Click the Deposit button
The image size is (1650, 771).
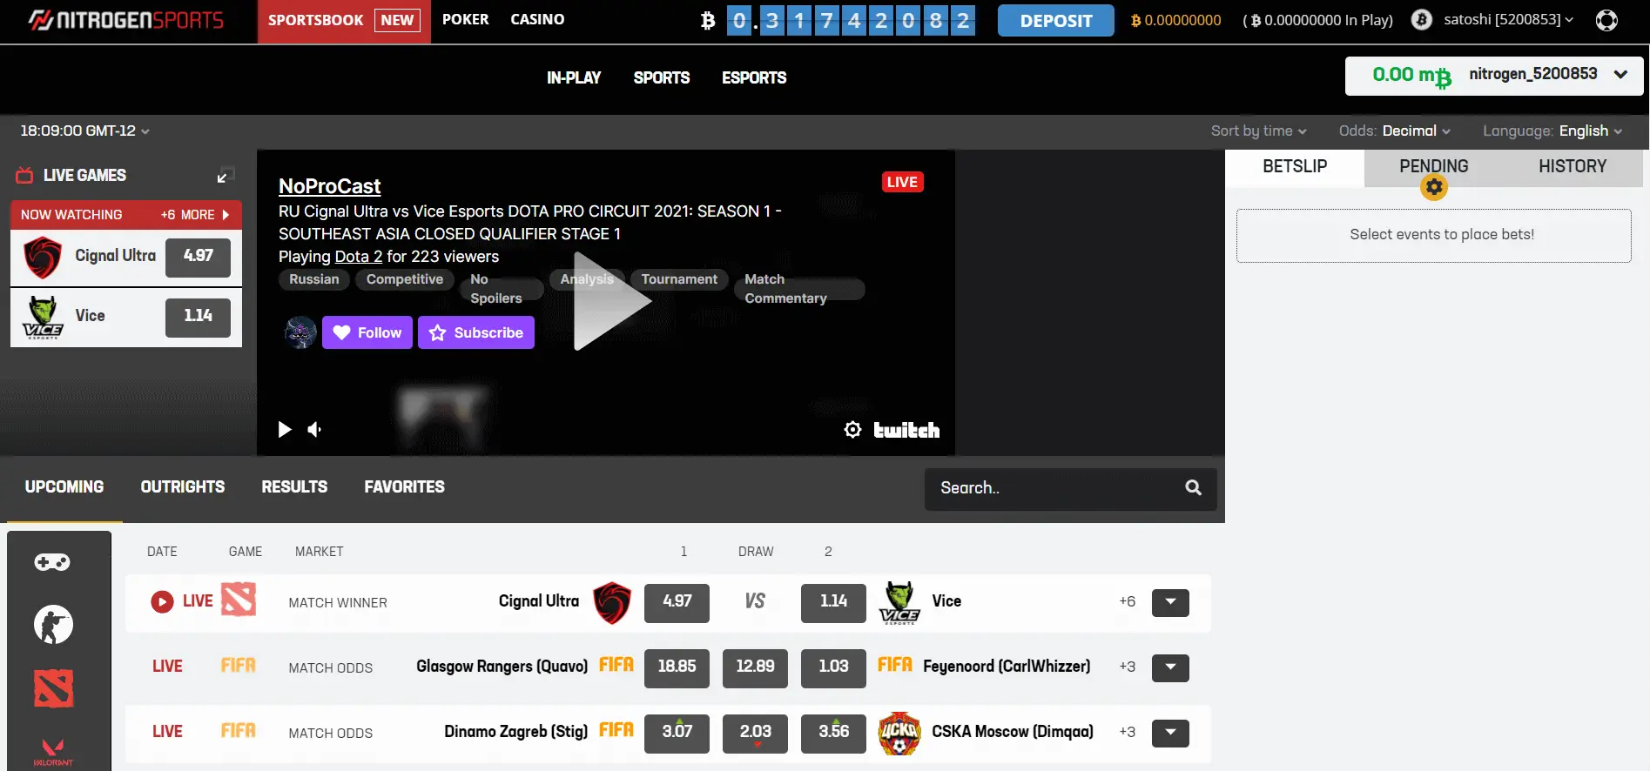pyautogui.click(x=1055, y=21)
